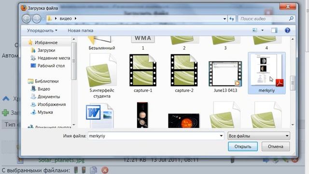Open the file name dropdown arrow
The image size is (309, 174).
pos(221,136)
